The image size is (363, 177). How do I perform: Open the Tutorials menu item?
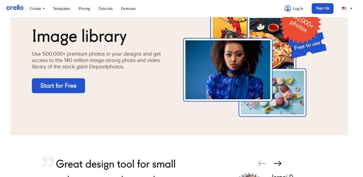pyautogui.click(x=106, y=9)
